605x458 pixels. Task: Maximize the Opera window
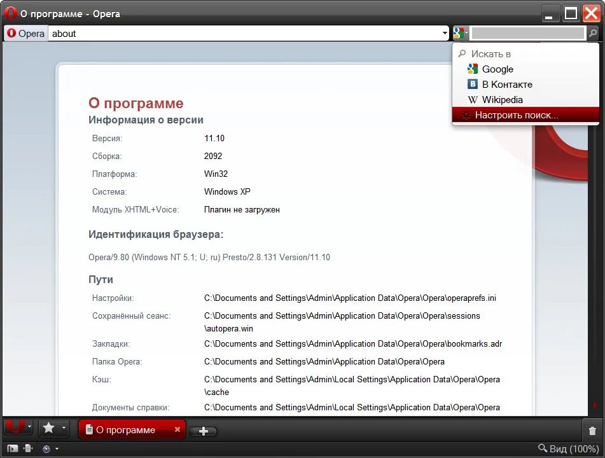571,14
